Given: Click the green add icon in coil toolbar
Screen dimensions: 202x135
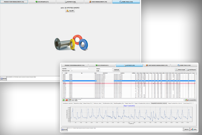Looking at the screenshot, I should 63,100.
